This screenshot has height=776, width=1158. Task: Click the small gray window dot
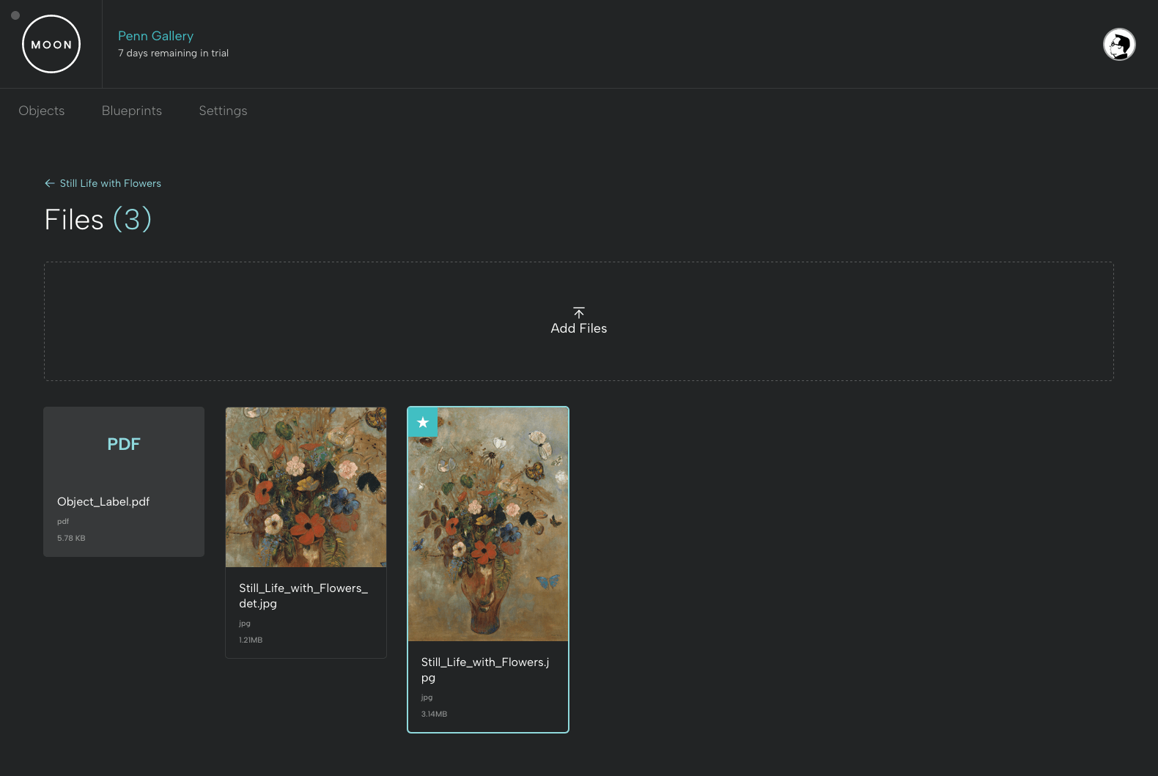tap(15, 15)
